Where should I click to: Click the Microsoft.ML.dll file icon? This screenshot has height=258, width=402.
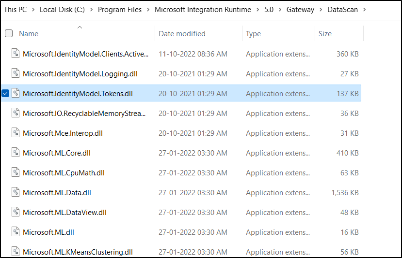tap(16, 232)
